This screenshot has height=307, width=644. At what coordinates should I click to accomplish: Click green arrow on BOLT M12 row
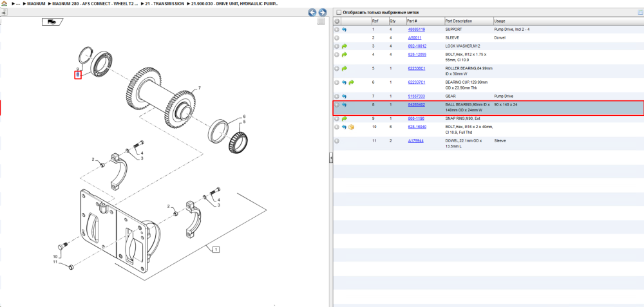pyautogui.click(x=344, y=55)
